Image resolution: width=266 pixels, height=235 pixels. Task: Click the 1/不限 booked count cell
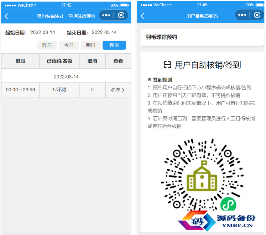pyautogui.click(x=60, y=90)
